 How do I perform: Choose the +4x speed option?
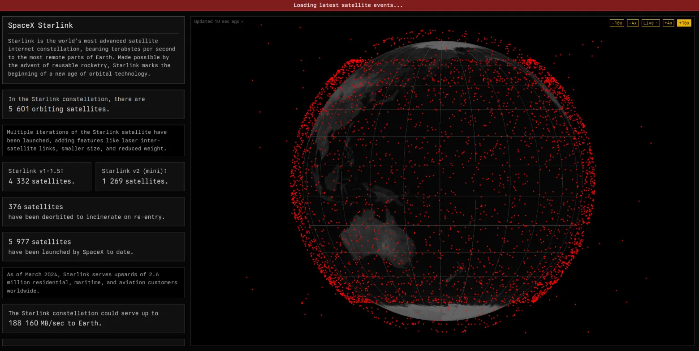pos(668,23)
